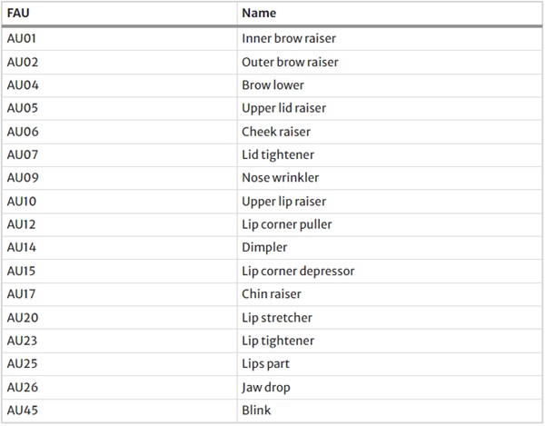Click the FAU column header
The width and height of the screenshot is (545, 426).
click(18, 14)
